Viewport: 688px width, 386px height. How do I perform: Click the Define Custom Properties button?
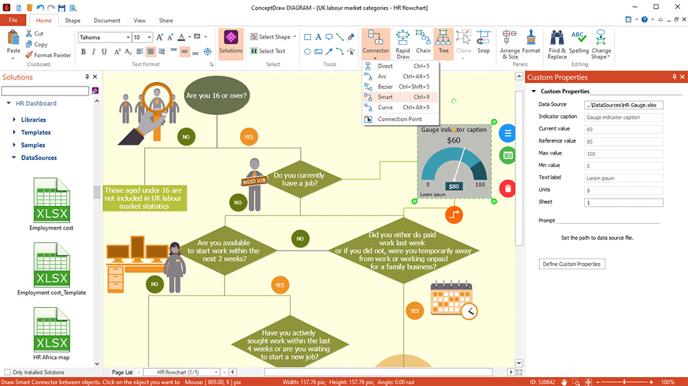pos(572,264)
